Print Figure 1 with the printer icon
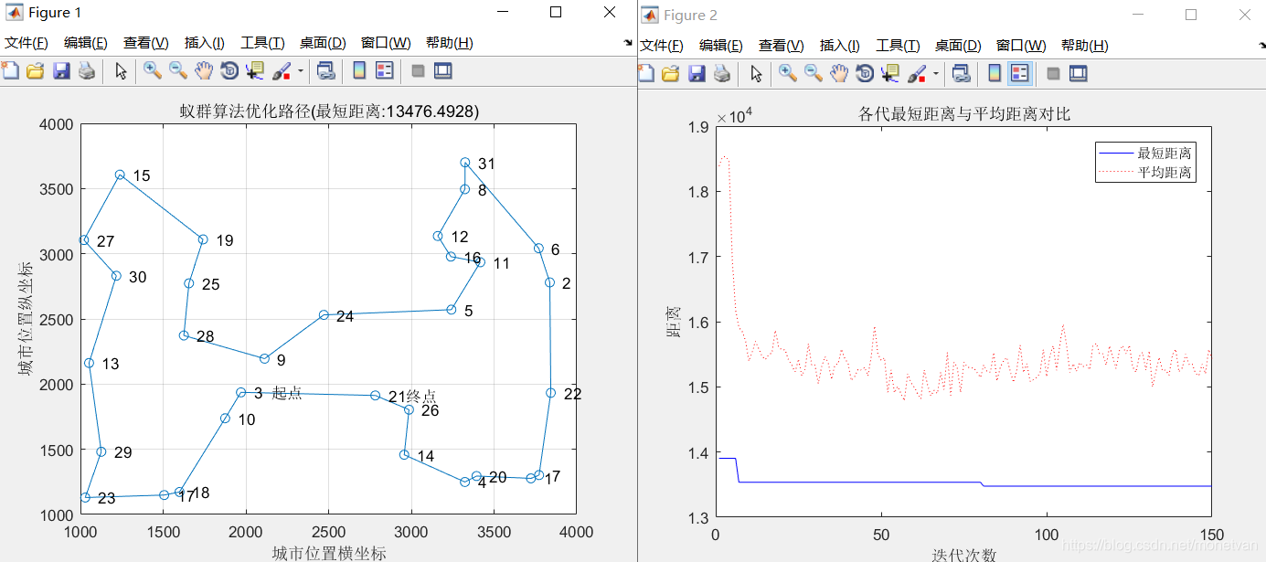 pyautogui.click(x=86, y=70)
